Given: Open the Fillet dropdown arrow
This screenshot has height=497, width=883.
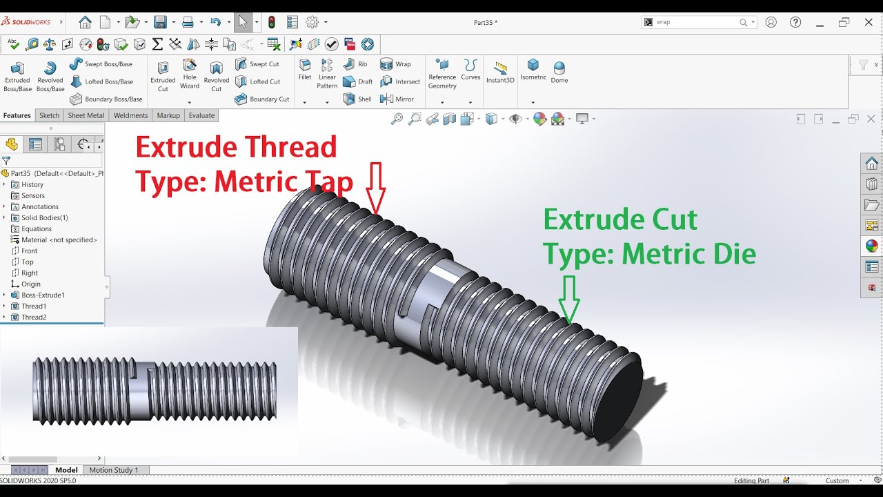Looking at the screenshot, I should coord(304,102).
